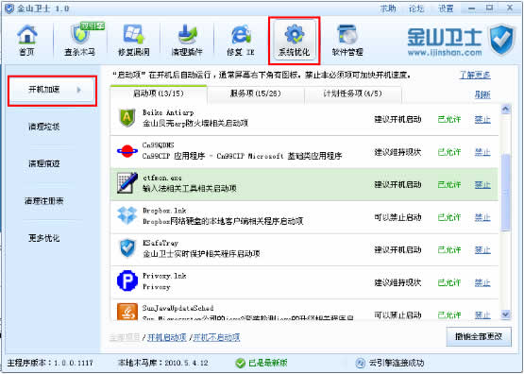Click the 本地木马库 database version text
Image resolution: width=524 pixels, height=374 pixels.
(163, 363)
